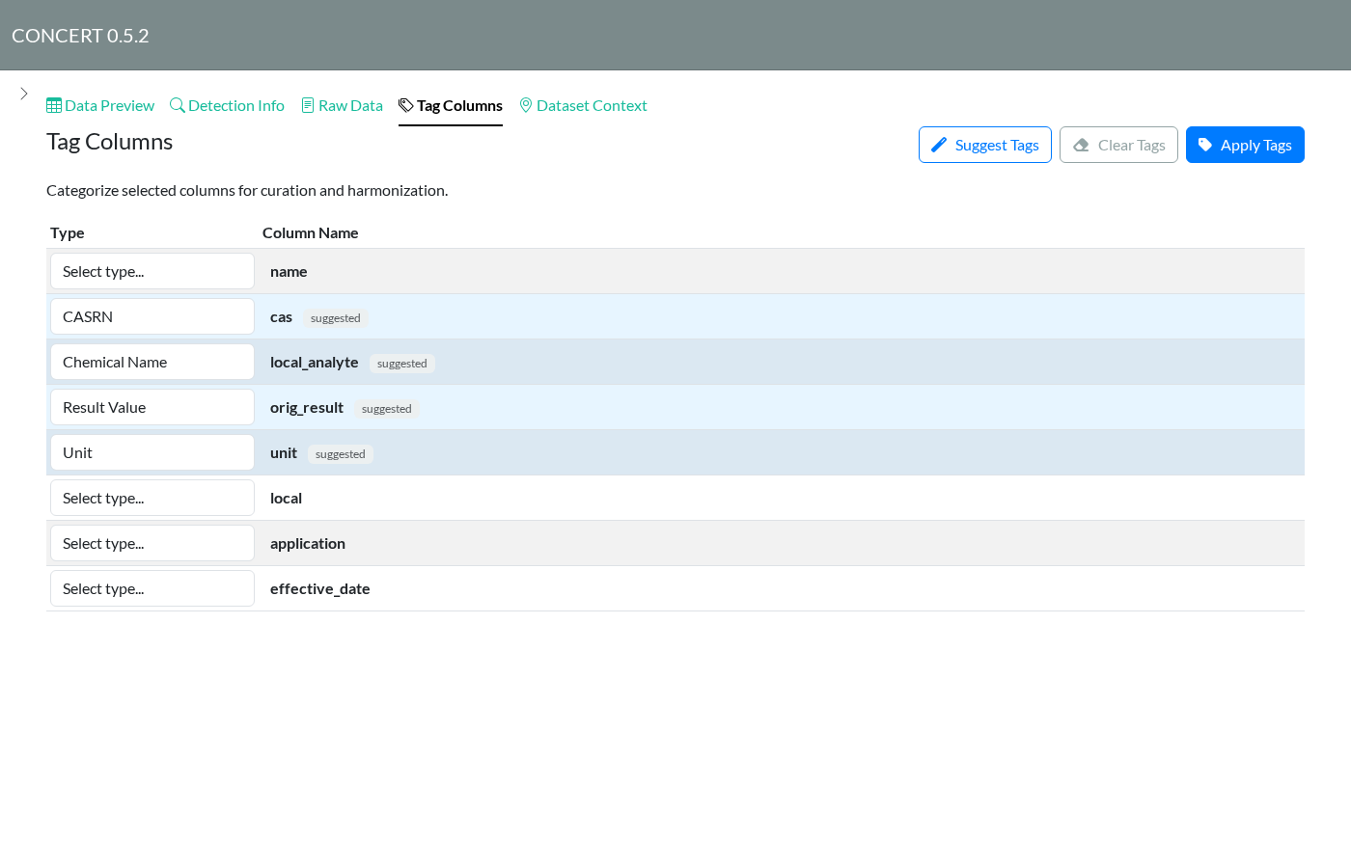This screenshot has width=1351, height=868.
Task: Click the CONCERT 0.5.2 app title
Action: 80,36
